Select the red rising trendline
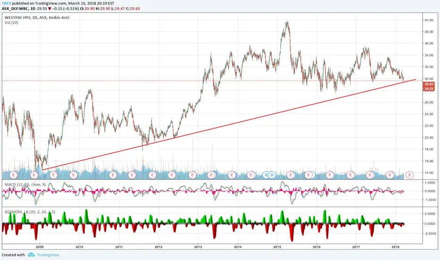This screenshot has height=260, width=440. (228, 124)
